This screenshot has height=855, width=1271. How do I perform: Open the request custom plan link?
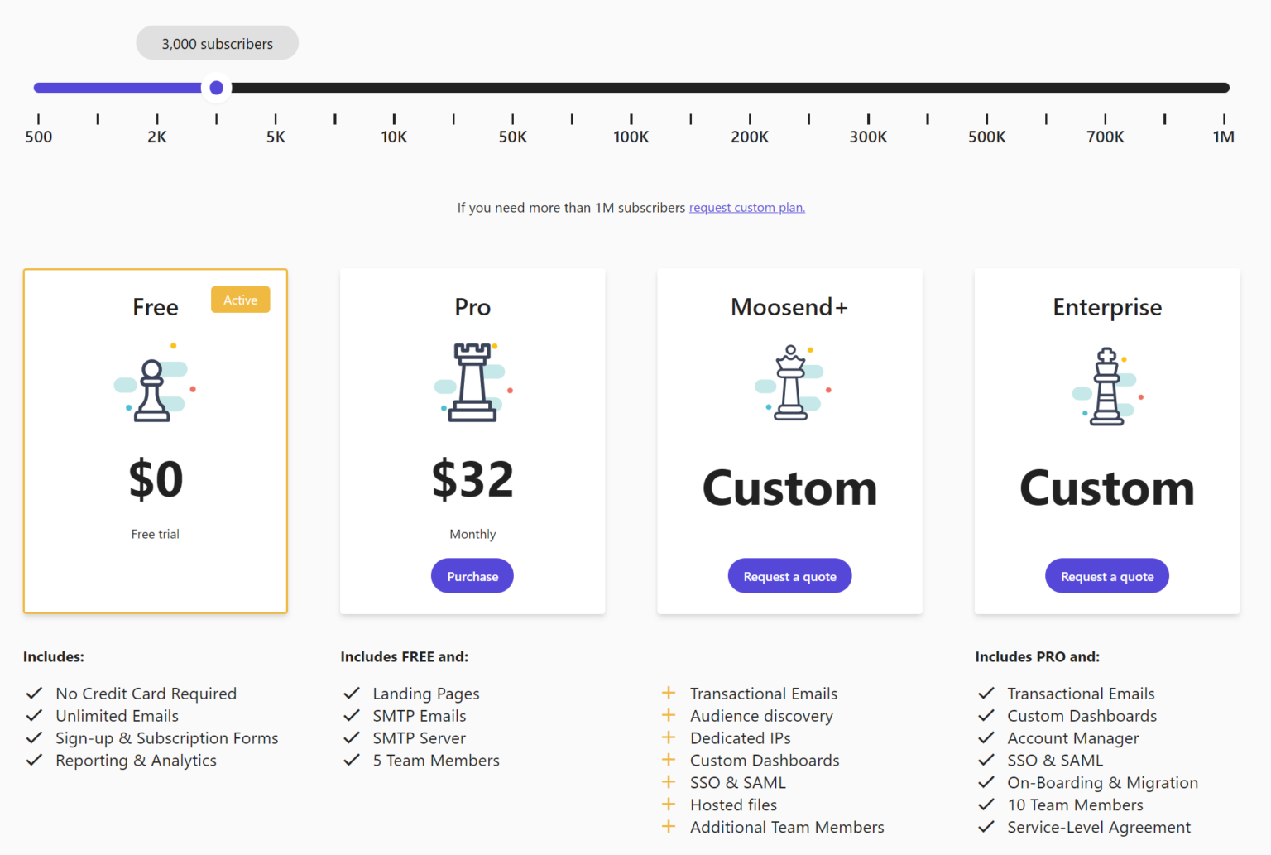746,207
